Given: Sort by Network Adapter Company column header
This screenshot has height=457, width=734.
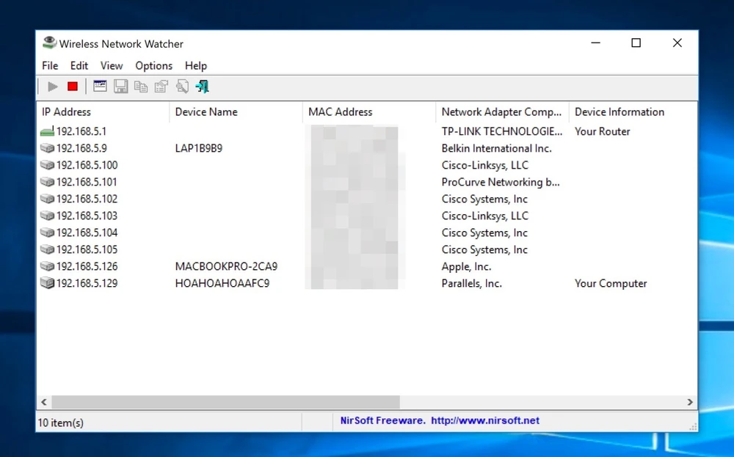Looking at the screenshot, I should [501, 112].
